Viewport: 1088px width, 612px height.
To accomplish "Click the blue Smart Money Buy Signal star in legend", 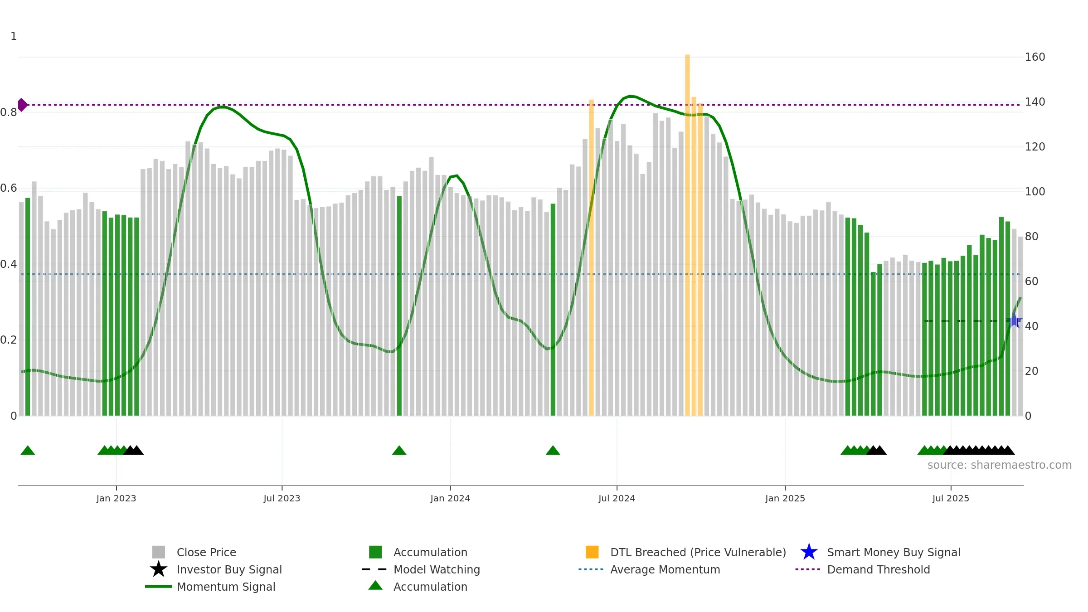I will tap(809, 552).
